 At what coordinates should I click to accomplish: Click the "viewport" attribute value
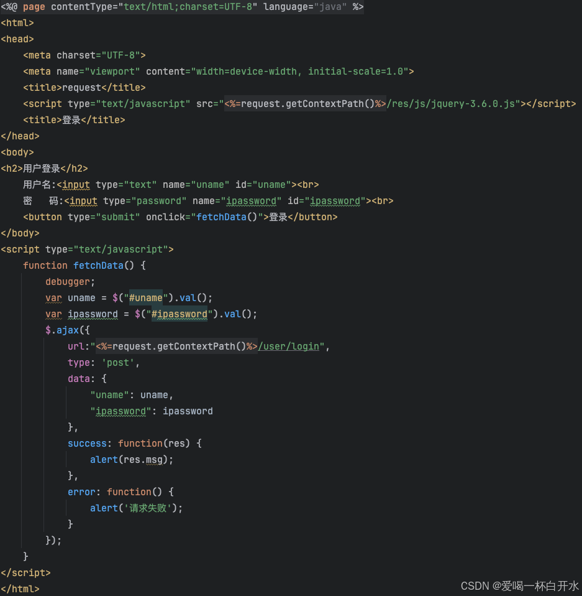tap(112, 72)
